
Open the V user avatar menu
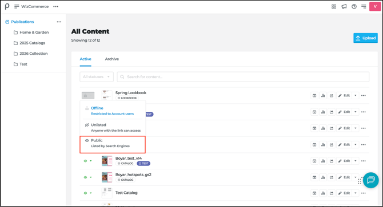(375, 7)
